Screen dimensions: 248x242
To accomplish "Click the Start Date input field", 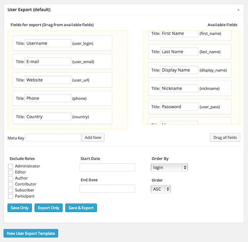I will pyautogui.click(x=107, y=167).
